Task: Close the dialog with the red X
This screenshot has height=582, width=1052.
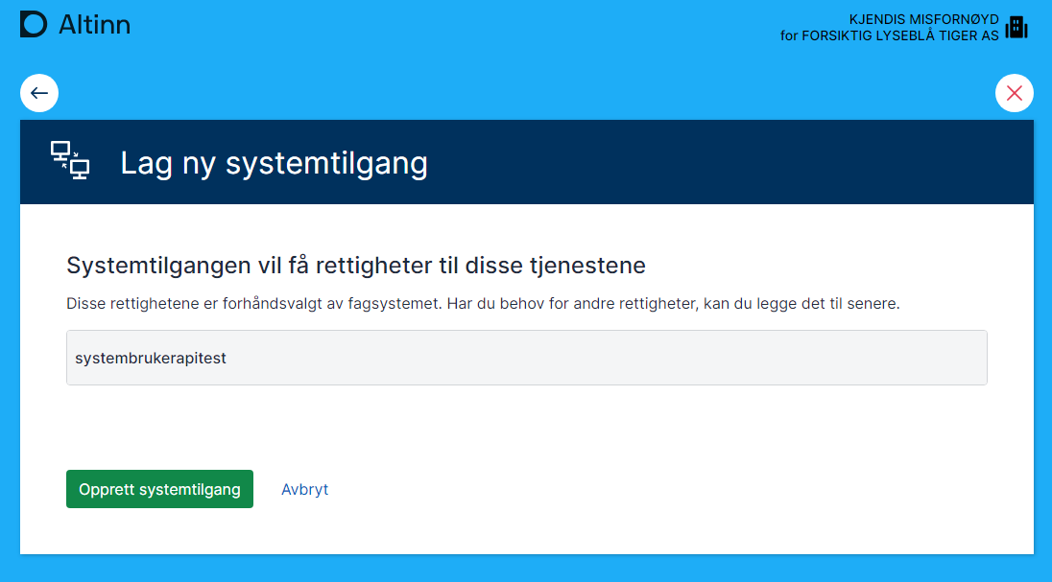Action: [1014, 93]
